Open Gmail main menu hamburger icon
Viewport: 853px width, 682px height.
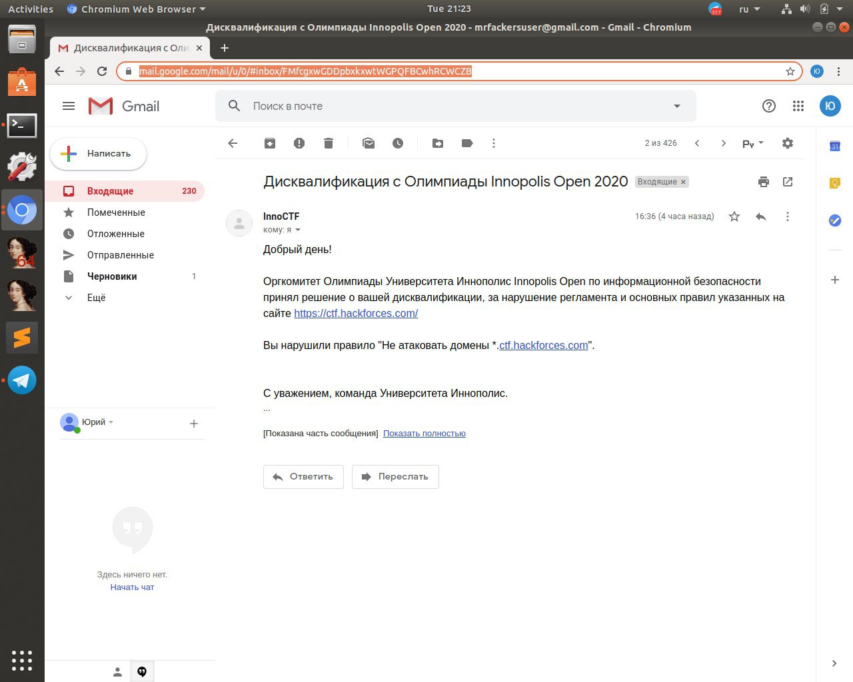pyautogui.click(x=69, y=106)
